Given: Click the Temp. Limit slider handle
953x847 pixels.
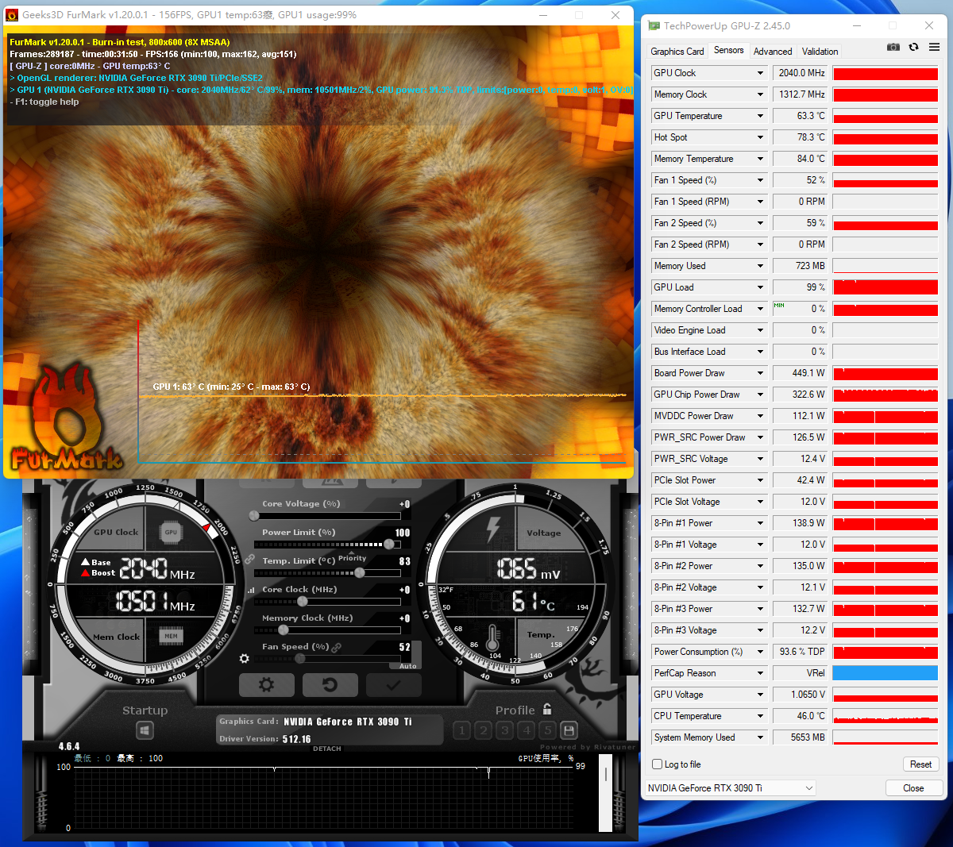Looking at the screenshot, I should tap(360, 572).
